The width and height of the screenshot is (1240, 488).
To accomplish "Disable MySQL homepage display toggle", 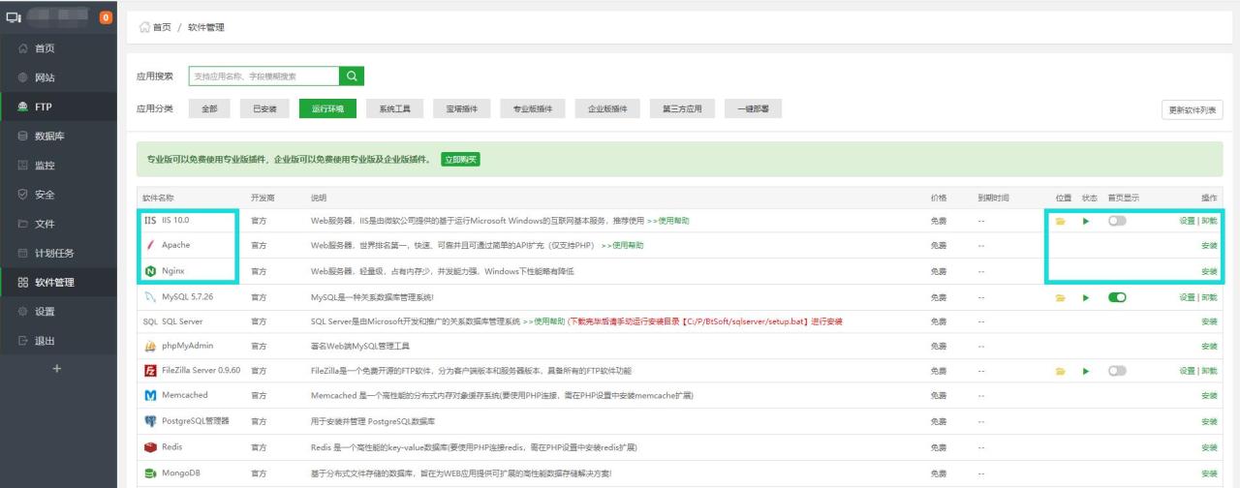I will click(x=1118, y=297).
